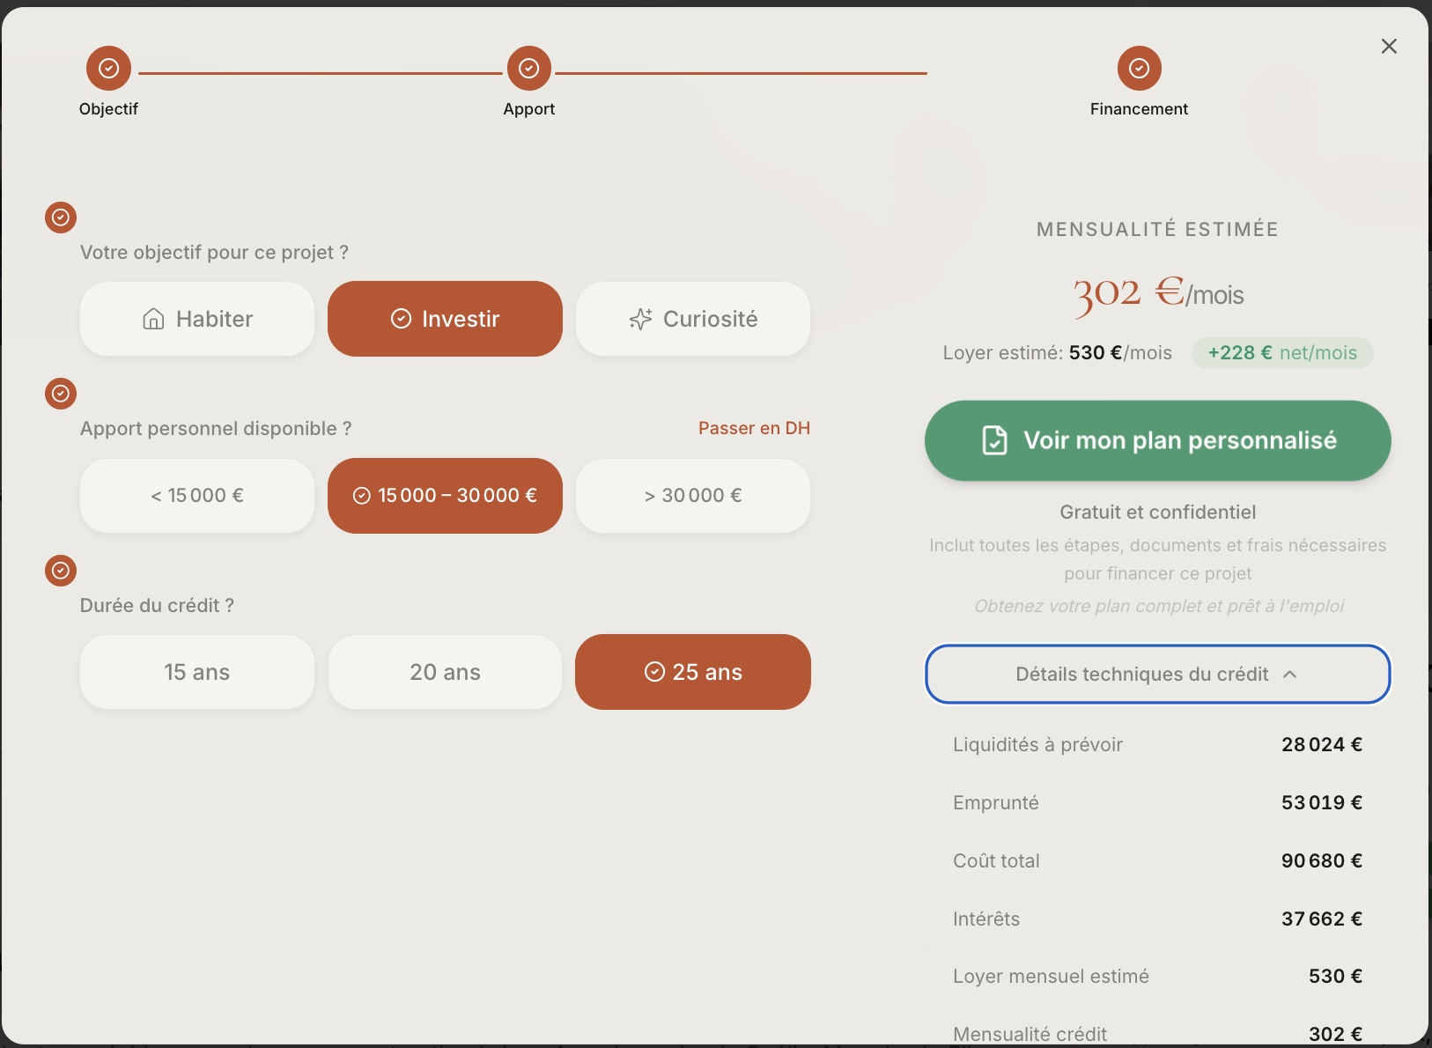1432x1048 pixels.
Task: Go to the Apport step circle
Action: (528, 68)
